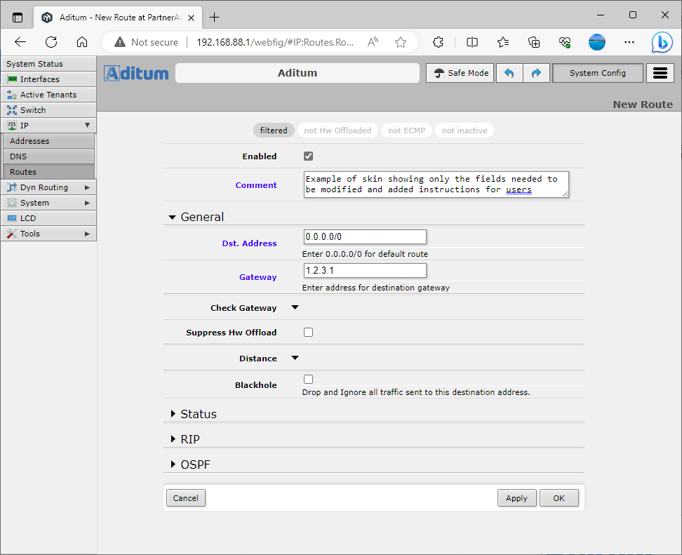This screenshot has width=682, height=555.
Task: Check the Blackhole option
Action: pos(308,379)
